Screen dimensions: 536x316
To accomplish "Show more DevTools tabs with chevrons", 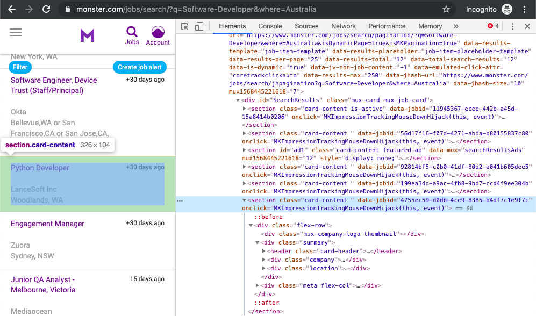I will [x=456, y=26].
